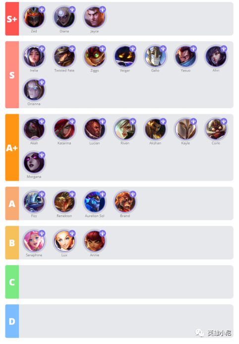
Task: Click the blue D tier label
Action: 12,321
